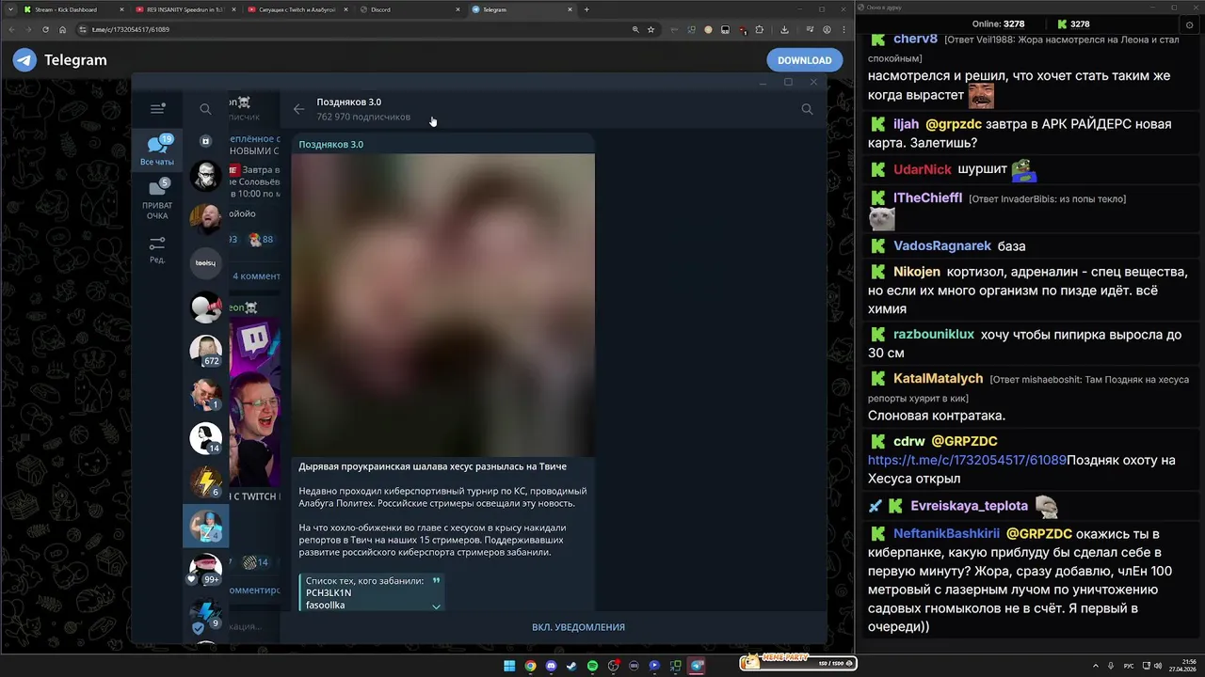Open chat with white ghost avatar badge 14
The width and height of the screenshot is (1205, 677).
(206, 438)
